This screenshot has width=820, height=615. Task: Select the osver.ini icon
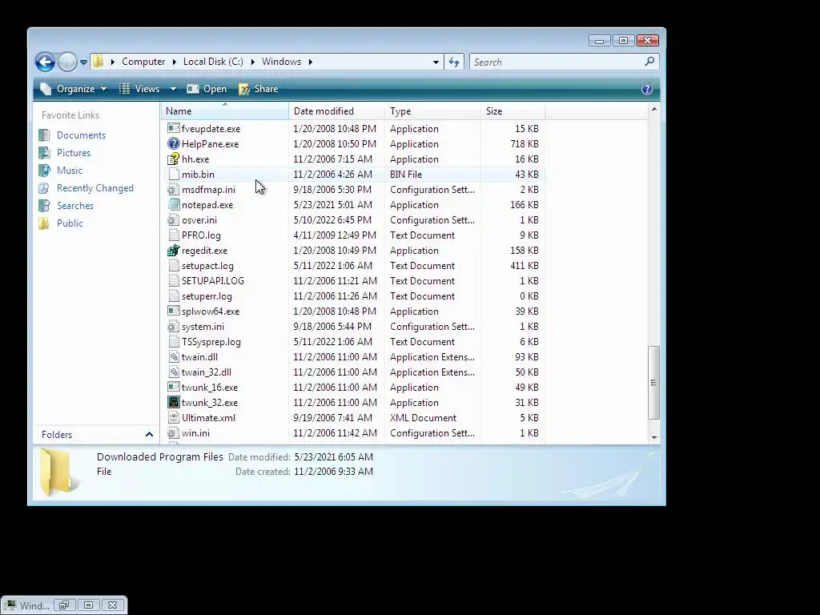tap(174, 219)
